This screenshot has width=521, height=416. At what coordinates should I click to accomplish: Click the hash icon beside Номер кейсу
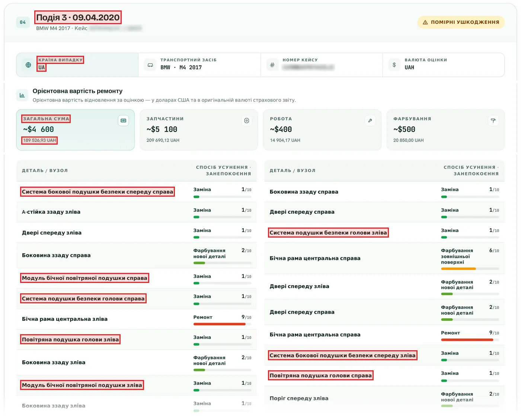[272, 65]
